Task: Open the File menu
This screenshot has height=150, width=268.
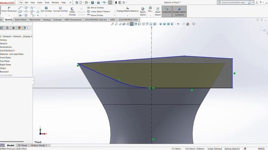Action: pyautogui.click(x=21, y=2)
